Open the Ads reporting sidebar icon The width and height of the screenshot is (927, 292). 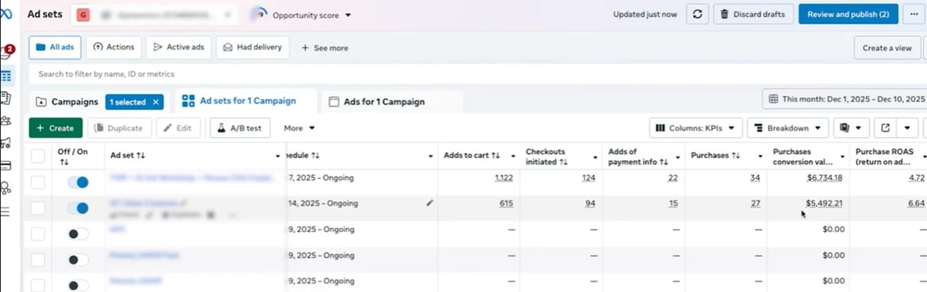(x=6, y=98)
